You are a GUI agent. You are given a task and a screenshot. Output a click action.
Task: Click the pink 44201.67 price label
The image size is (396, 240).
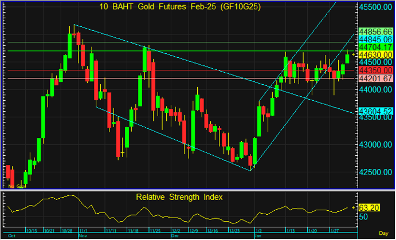point(375,78)
